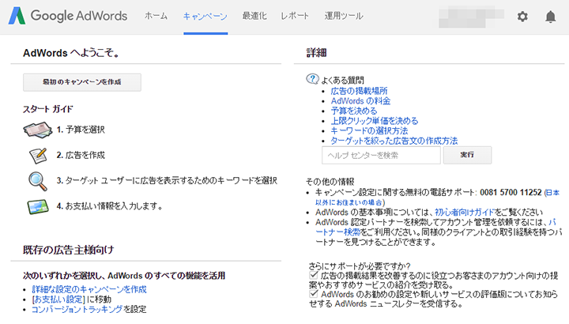Image resolution: width=569 pixels, height=324 pixels.
Task: Go to the ホーム tab
Action: pyautogui.click(x=156, y=16)
